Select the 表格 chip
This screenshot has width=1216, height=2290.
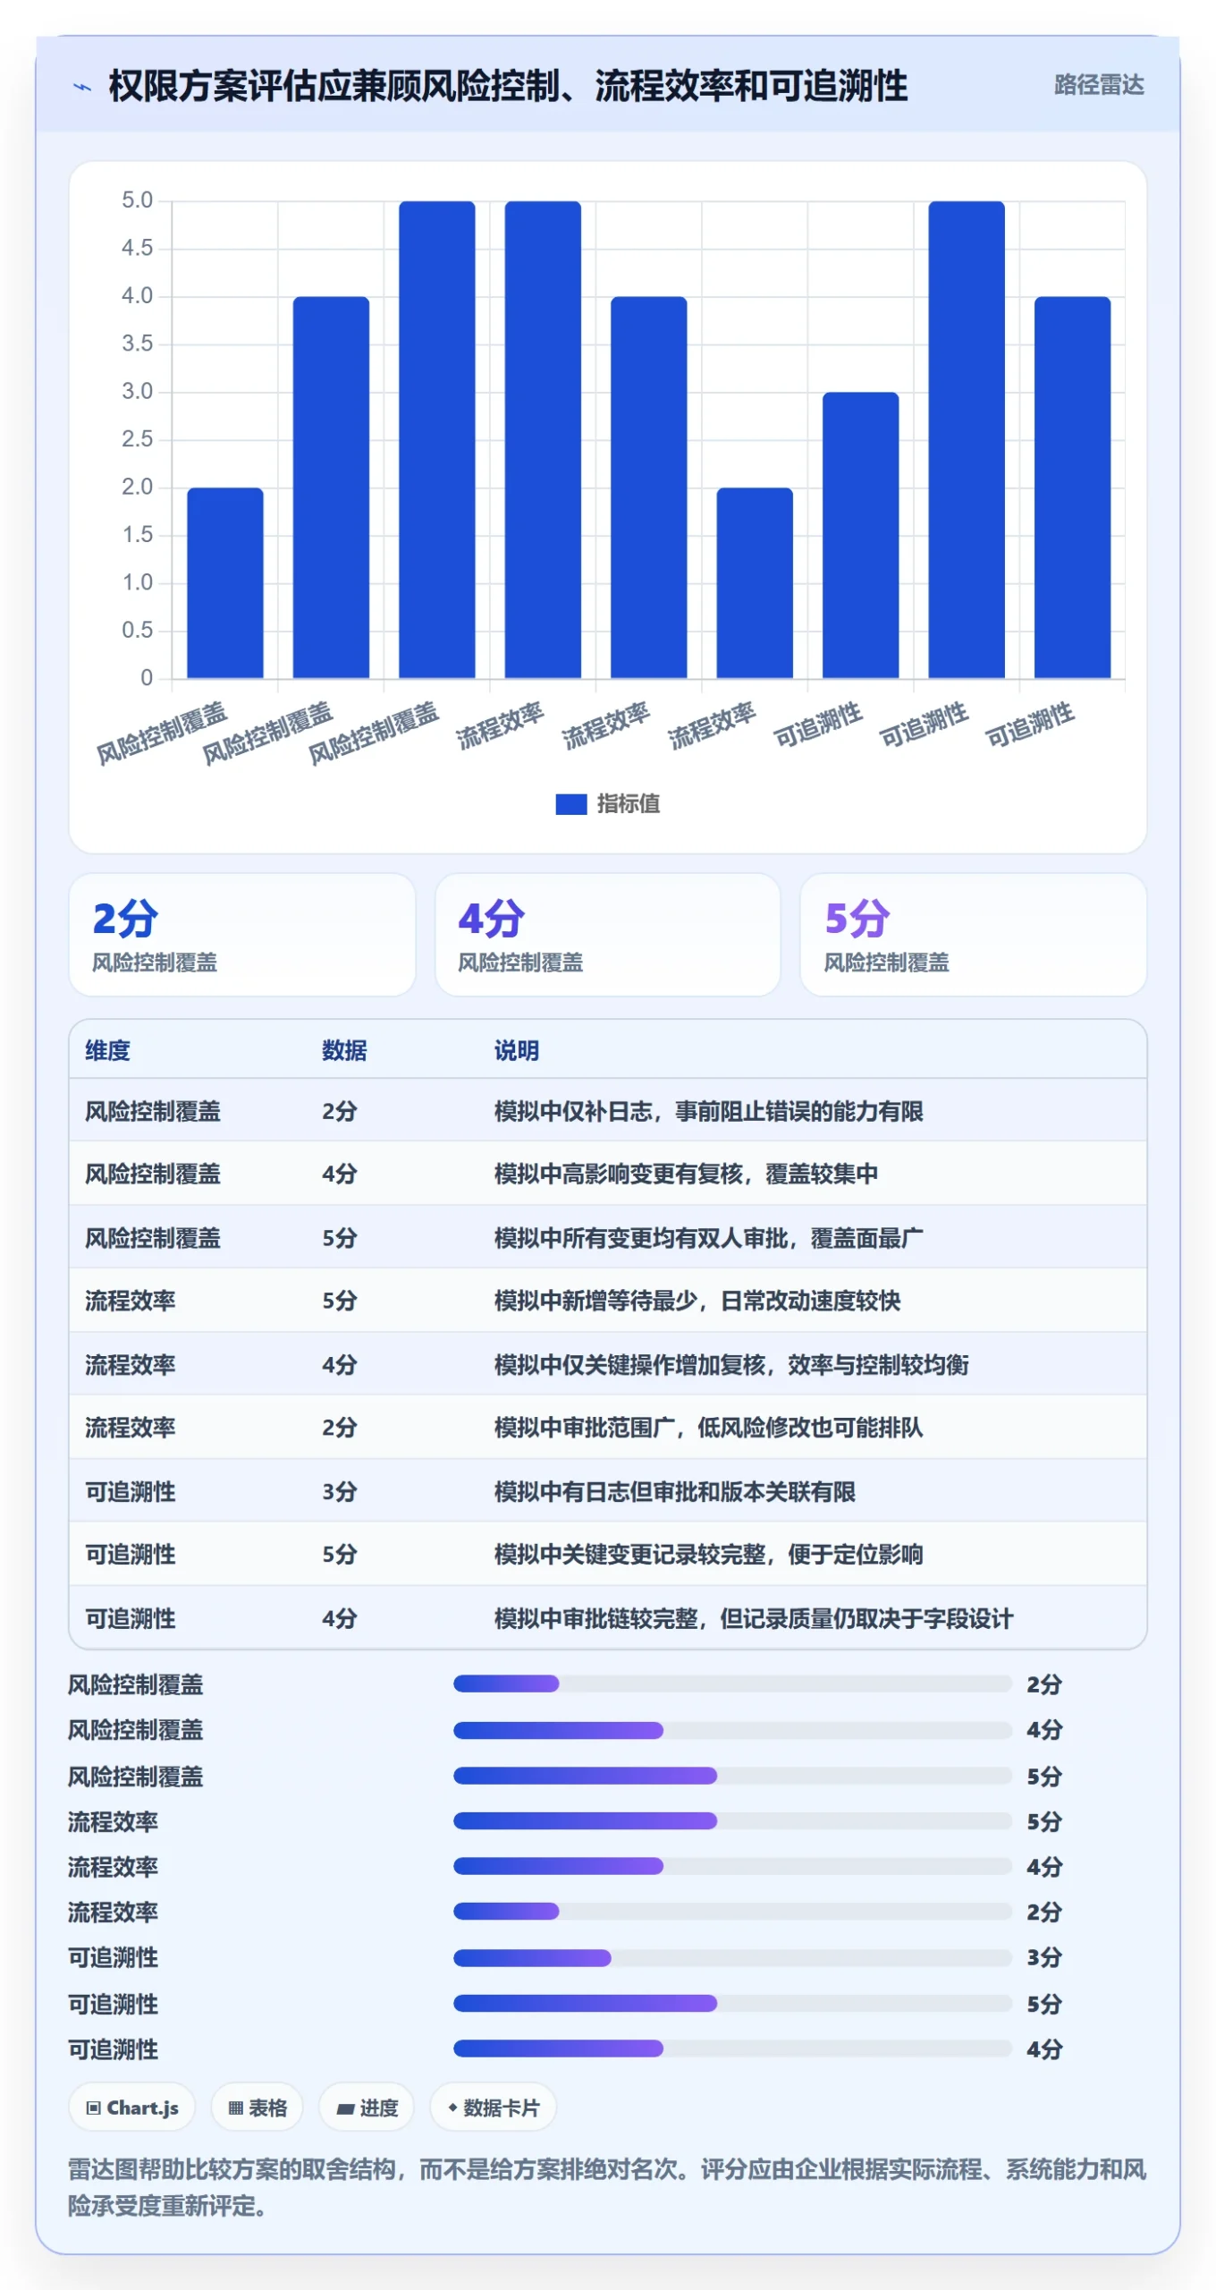pos(258,2108)
